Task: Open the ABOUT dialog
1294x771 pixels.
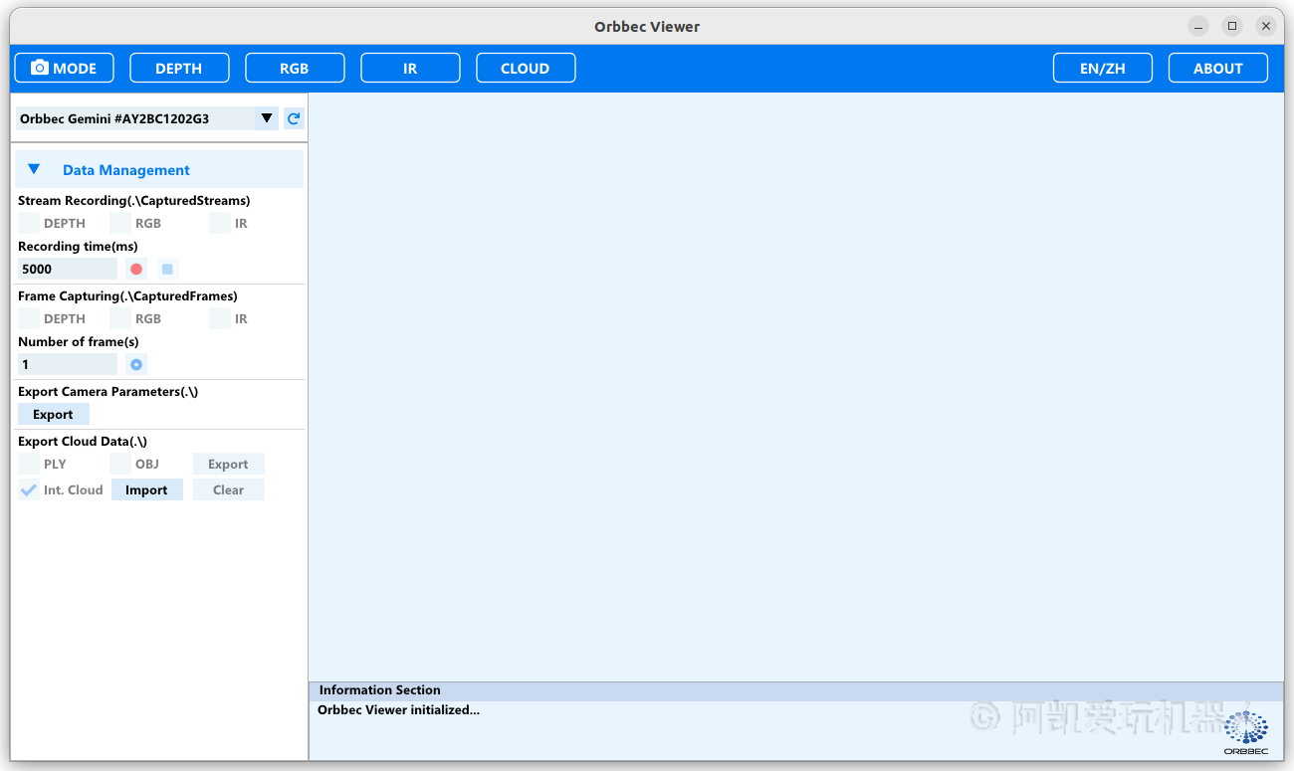Action: tap(1218, 68)
